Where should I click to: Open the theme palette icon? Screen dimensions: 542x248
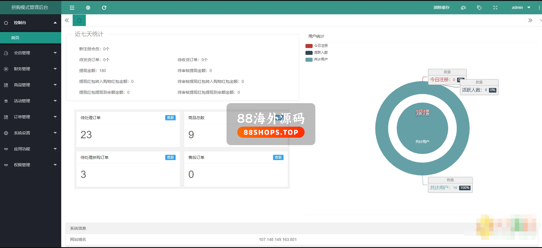[x=463, y=8]
